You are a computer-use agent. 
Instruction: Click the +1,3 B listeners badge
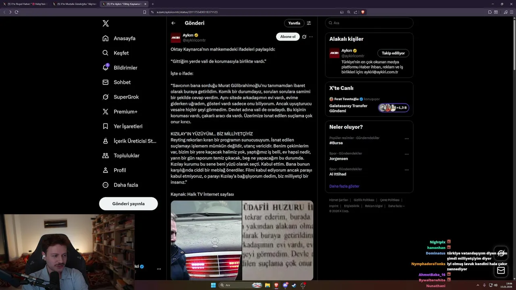pyautogui.click(x=394, y=108)
